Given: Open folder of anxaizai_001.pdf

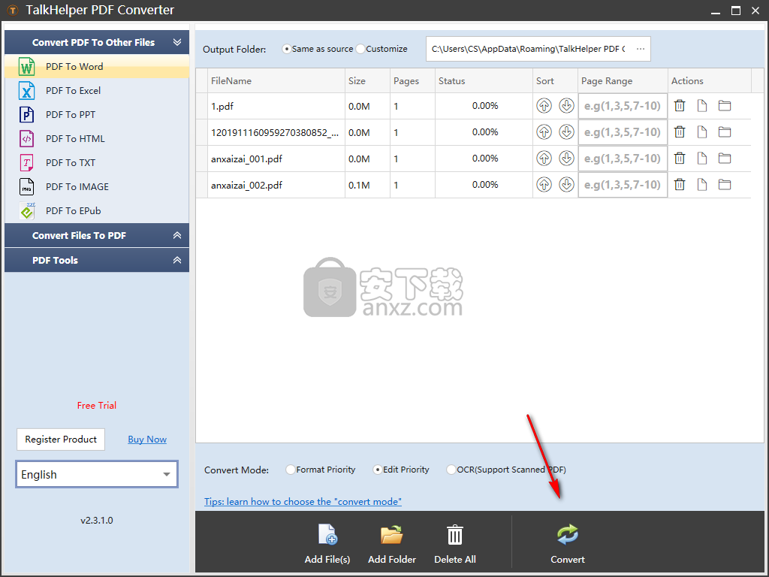Looking at the screenshot, I should click(x=725, y=158).
